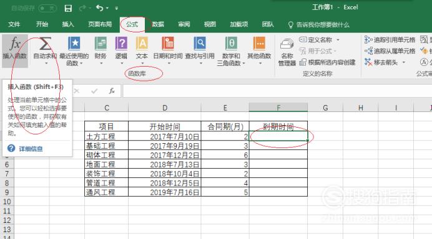Expand the More Functions dropdown arrow

260,63
